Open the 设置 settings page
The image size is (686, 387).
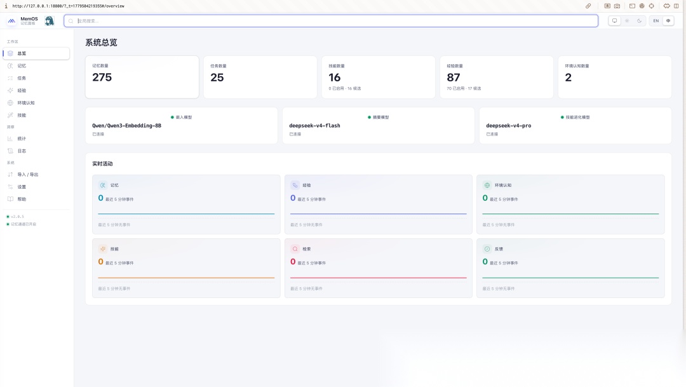36,187
